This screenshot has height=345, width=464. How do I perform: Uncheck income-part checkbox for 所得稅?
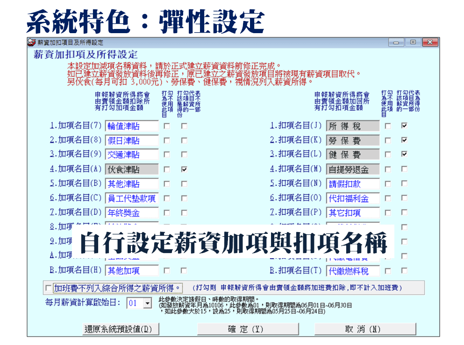tap(404, 126)
